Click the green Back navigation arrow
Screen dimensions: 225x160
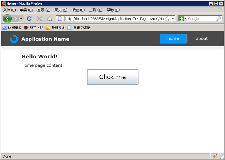pos(7,19)
